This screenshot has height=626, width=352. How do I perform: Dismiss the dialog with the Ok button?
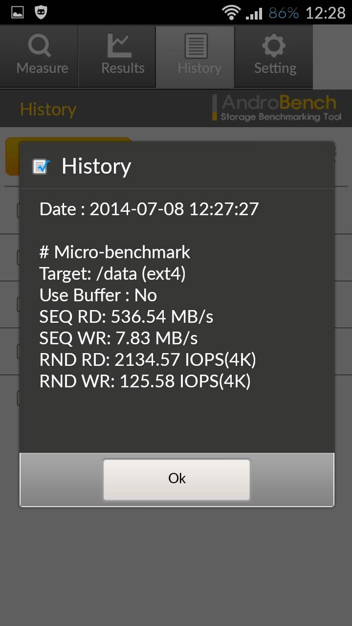[176, 479]
